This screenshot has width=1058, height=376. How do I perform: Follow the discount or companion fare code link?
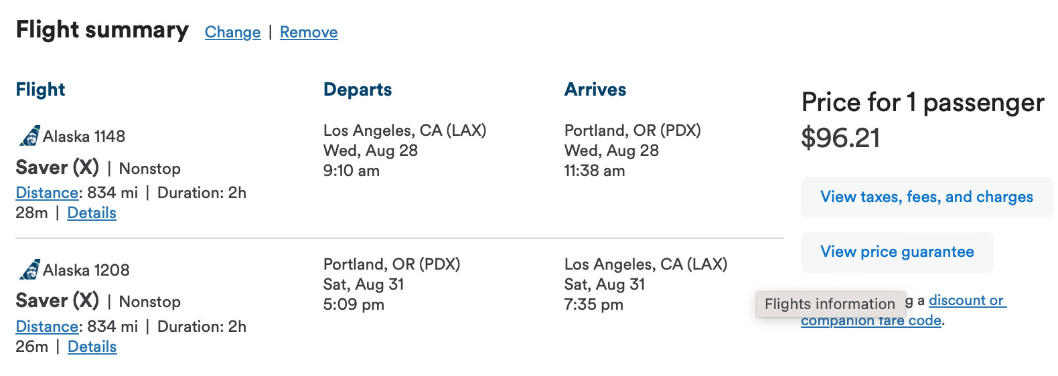point(966,300)
